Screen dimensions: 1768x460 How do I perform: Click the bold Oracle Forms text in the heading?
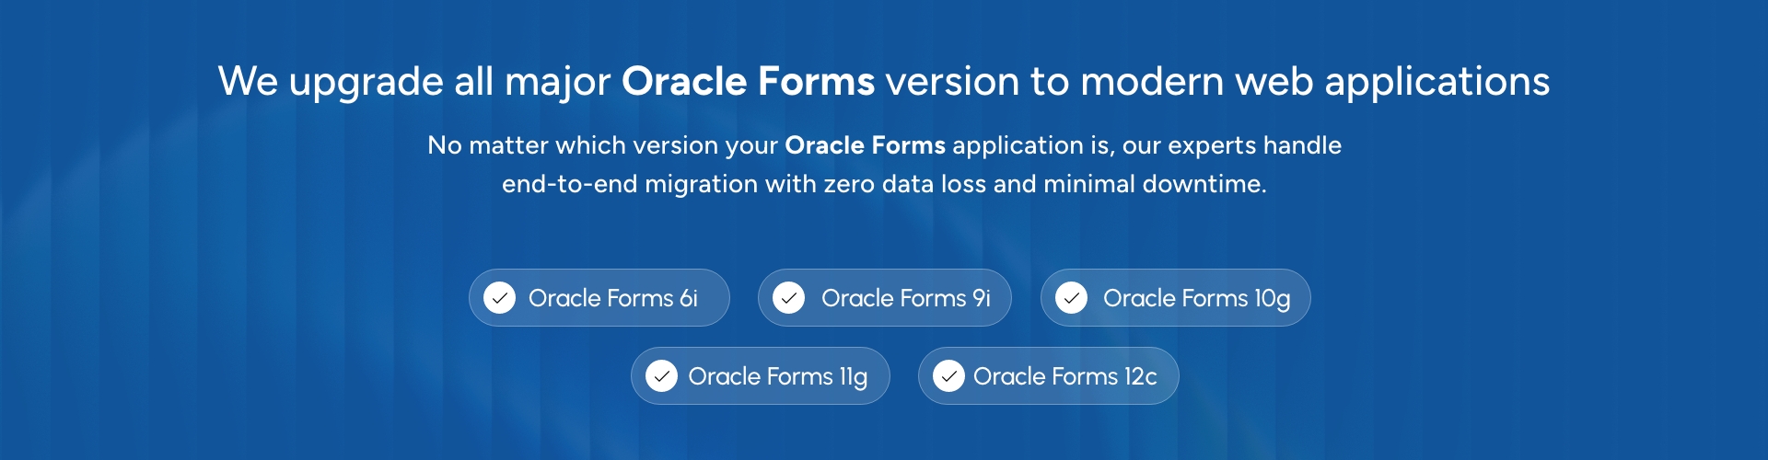click(x=748, y=82)
